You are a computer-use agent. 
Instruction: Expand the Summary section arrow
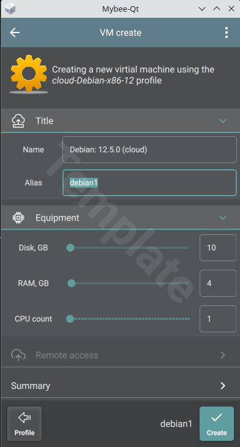[x=223, y=386]
